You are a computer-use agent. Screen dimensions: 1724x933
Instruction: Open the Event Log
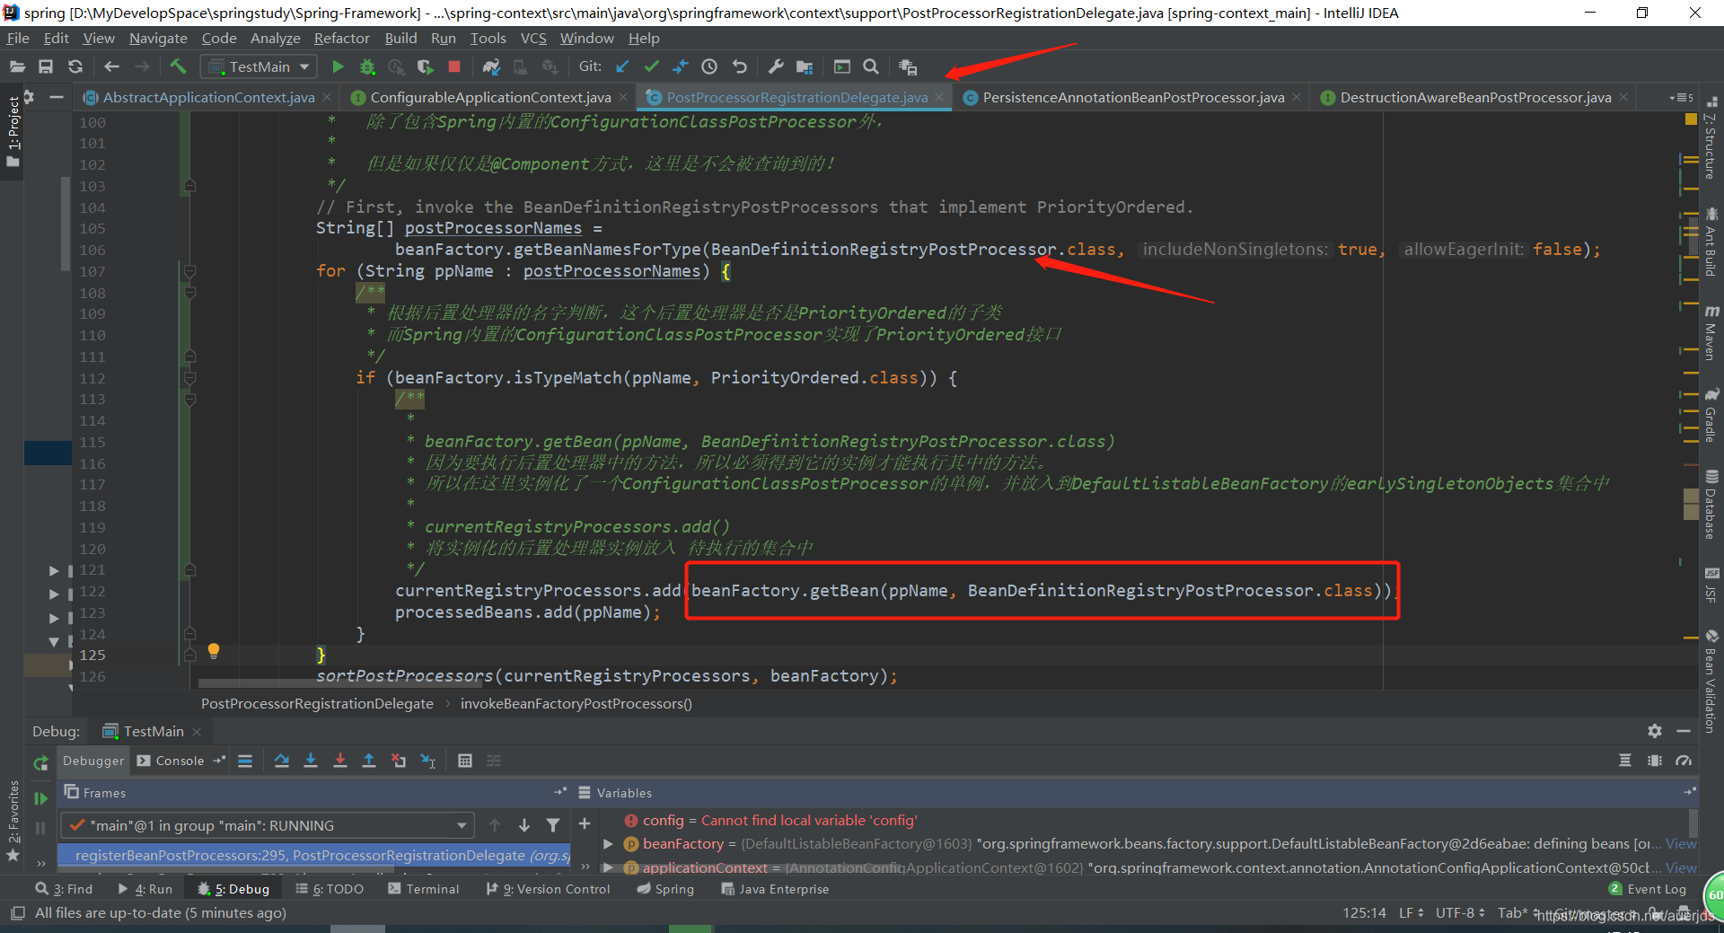1648,889
